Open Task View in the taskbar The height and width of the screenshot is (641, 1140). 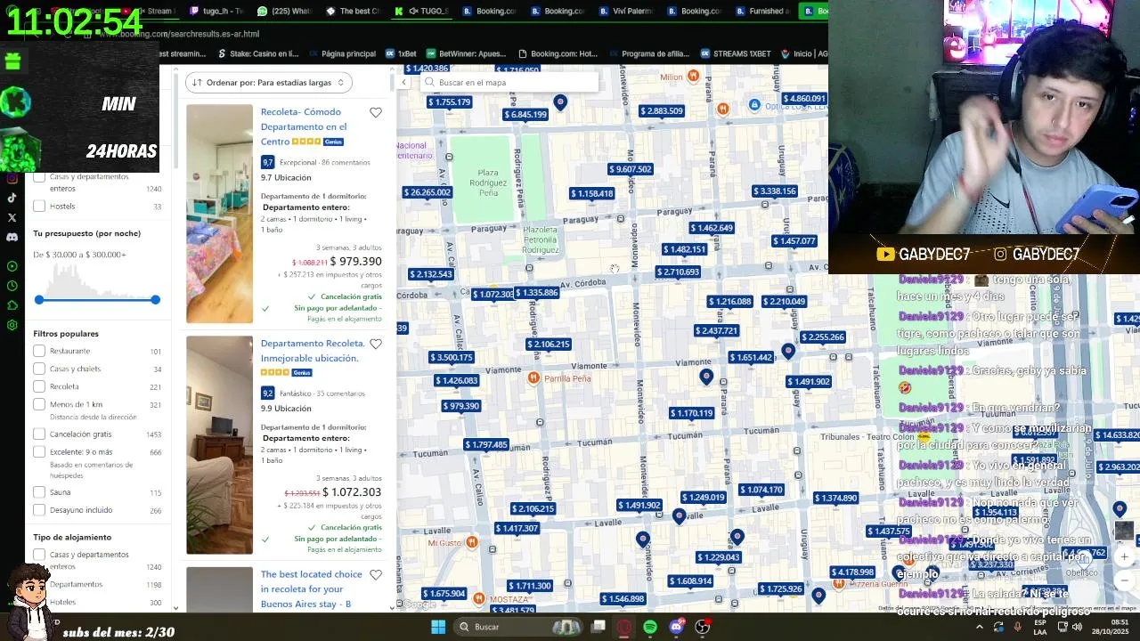coord(598,627)
